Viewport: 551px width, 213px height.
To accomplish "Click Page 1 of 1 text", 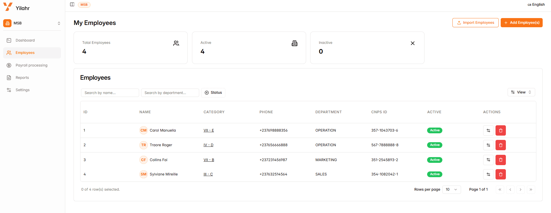I will (x=478, y=189).
